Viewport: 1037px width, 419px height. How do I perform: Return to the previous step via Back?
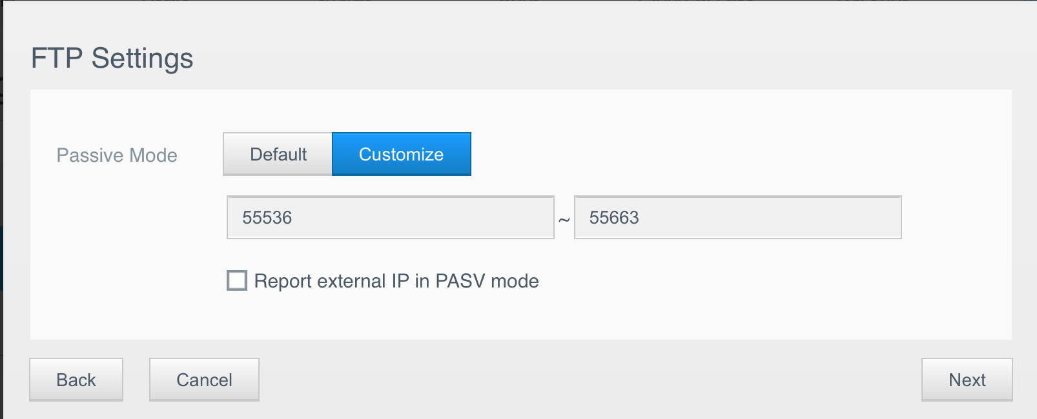[x=76, y=380]
